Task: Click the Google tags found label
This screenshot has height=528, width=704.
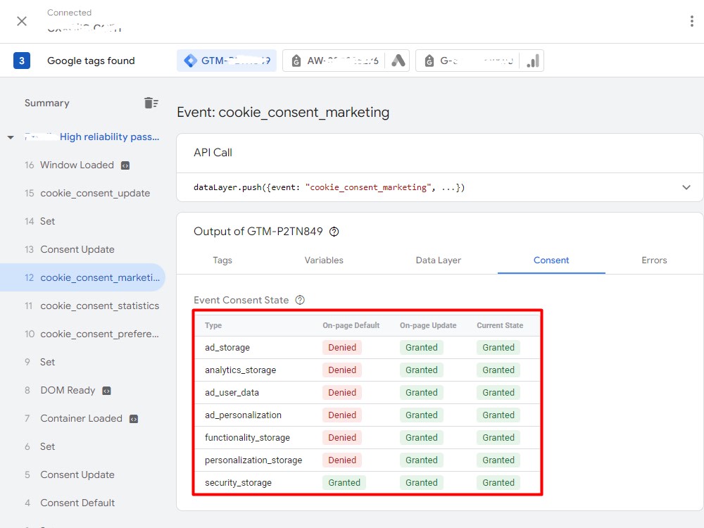Action: tap(91, 61)
